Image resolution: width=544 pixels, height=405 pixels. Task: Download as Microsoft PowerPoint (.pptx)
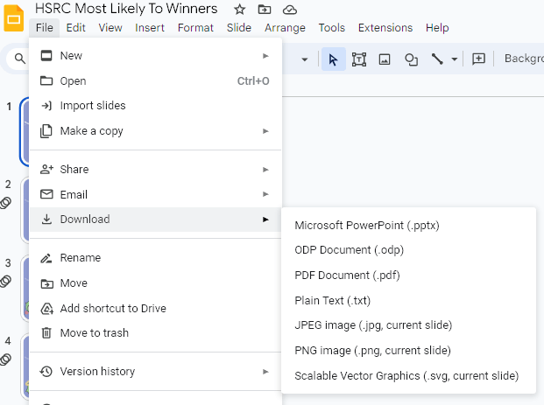click(367, 225)
